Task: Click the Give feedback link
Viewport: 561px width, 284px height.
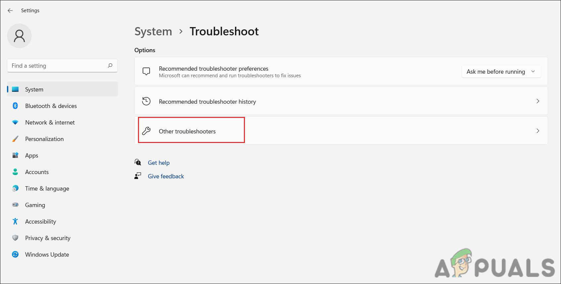Action: click(x=166, y=176)
